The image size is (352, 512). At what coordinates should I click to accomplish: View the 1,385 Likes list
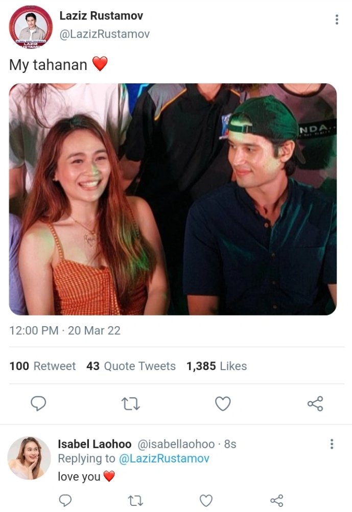coord(217,366)
